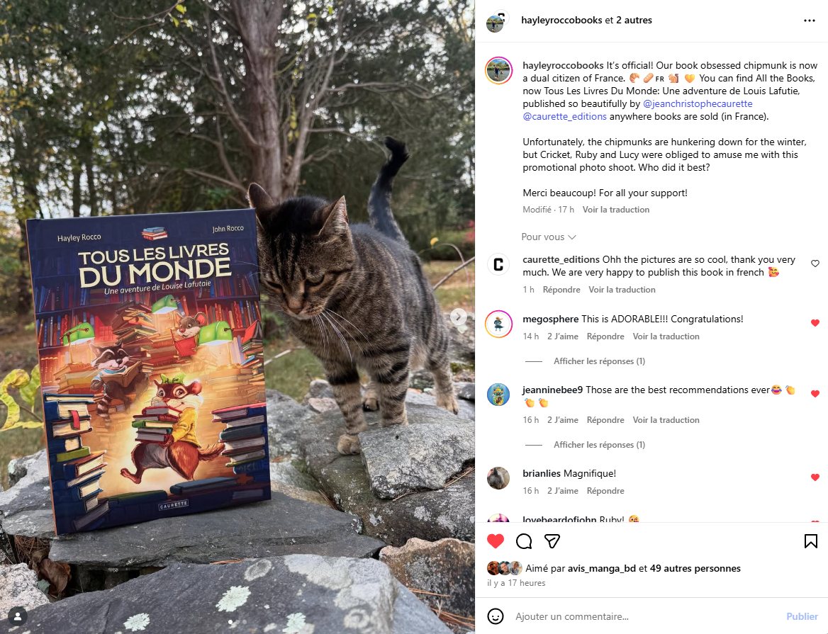Image resolution: width=828 pixels, height=634 pixels.
Task: Go to next photo with the arrow
Action: coord(458,317)
